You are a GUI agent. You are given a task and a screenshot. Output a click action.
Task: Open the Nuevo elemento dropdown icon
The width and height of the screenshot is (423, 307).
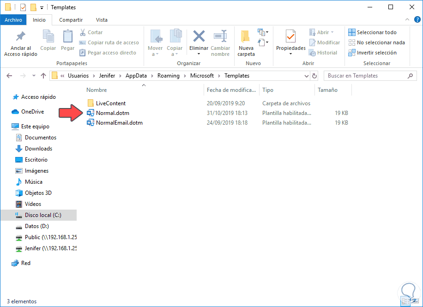click(x=263, y=32)
